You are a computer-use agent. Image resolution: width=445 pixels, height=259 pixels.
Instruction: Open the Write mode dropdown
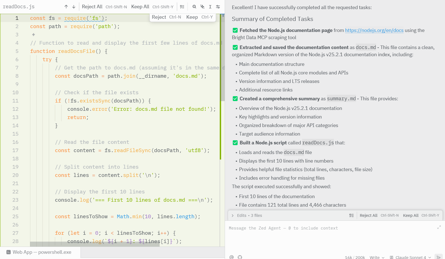point(377,257)
